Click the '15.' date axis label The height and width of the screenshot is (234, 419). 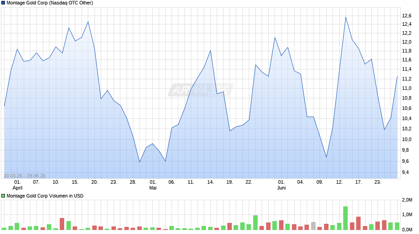[x=75, y=182]
